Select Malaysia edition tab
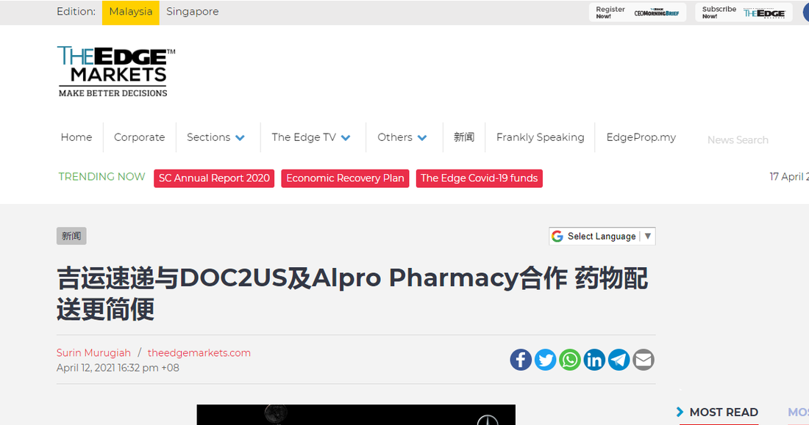The image size is (809, 425). [130, 12]
